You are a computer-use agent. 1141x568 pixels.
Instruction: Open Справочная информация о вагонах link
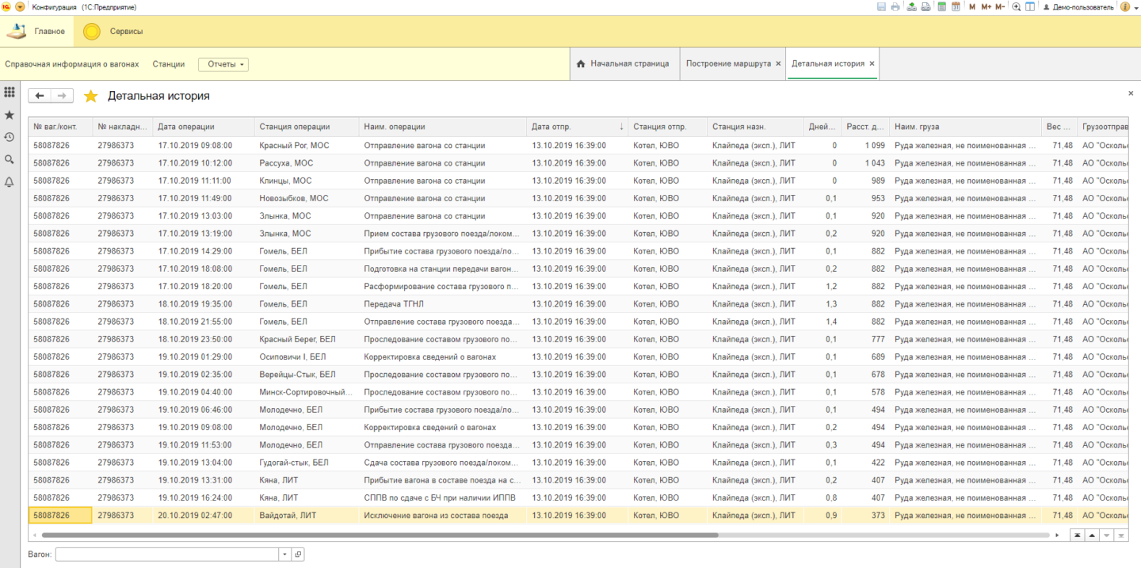[71, 64]
